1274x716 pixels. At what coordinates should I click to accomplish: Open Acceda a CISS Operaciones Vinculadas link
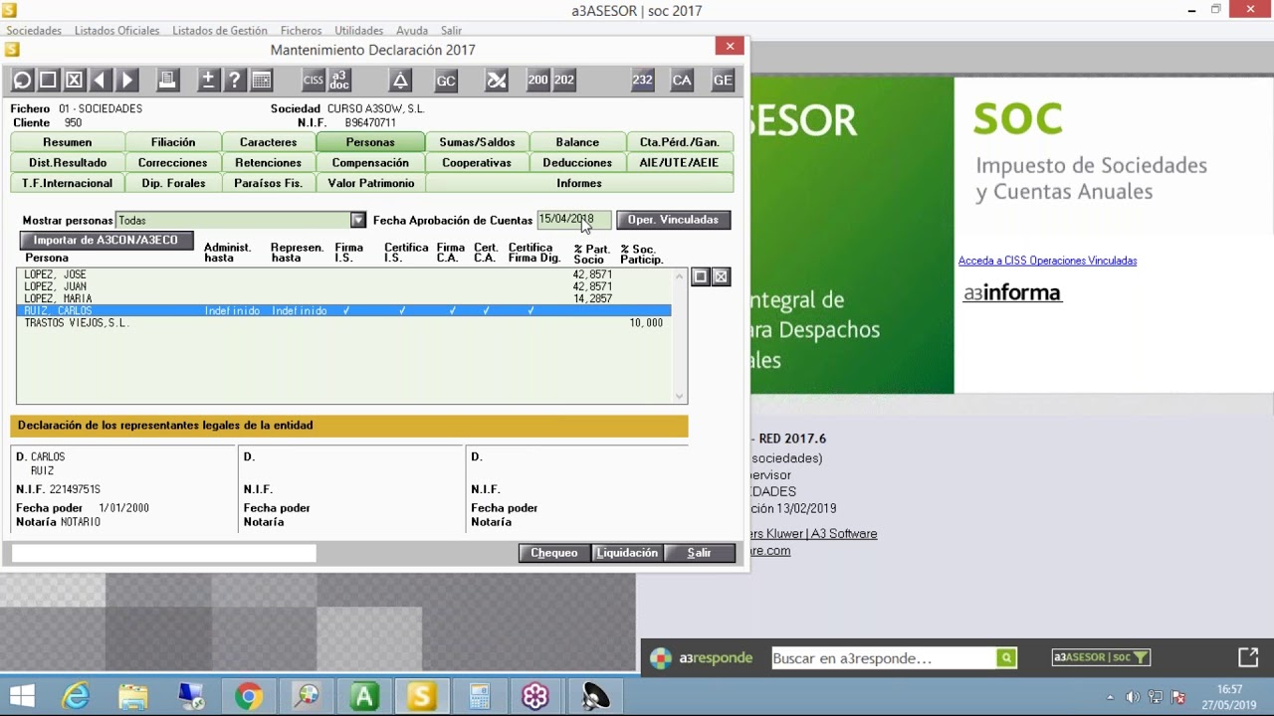pos(1047,261)
